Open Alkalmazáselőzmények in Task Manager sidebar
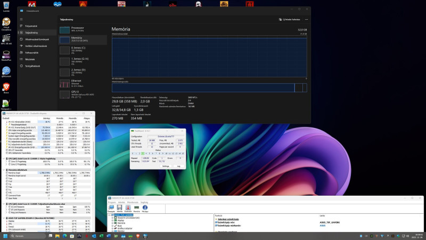 tap(37, 39)
